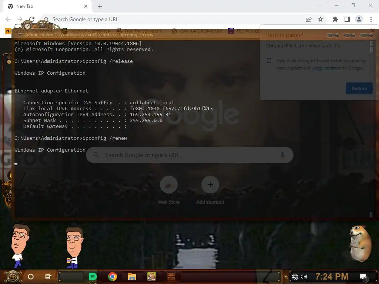Open the steampunk Start button
Viewport: 379px width, 284px height.
tap(13, 277)
